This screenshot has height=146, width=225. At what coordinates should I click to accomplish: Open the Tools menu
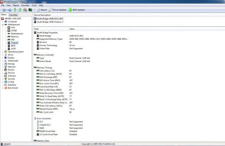[x=34, y=5]
